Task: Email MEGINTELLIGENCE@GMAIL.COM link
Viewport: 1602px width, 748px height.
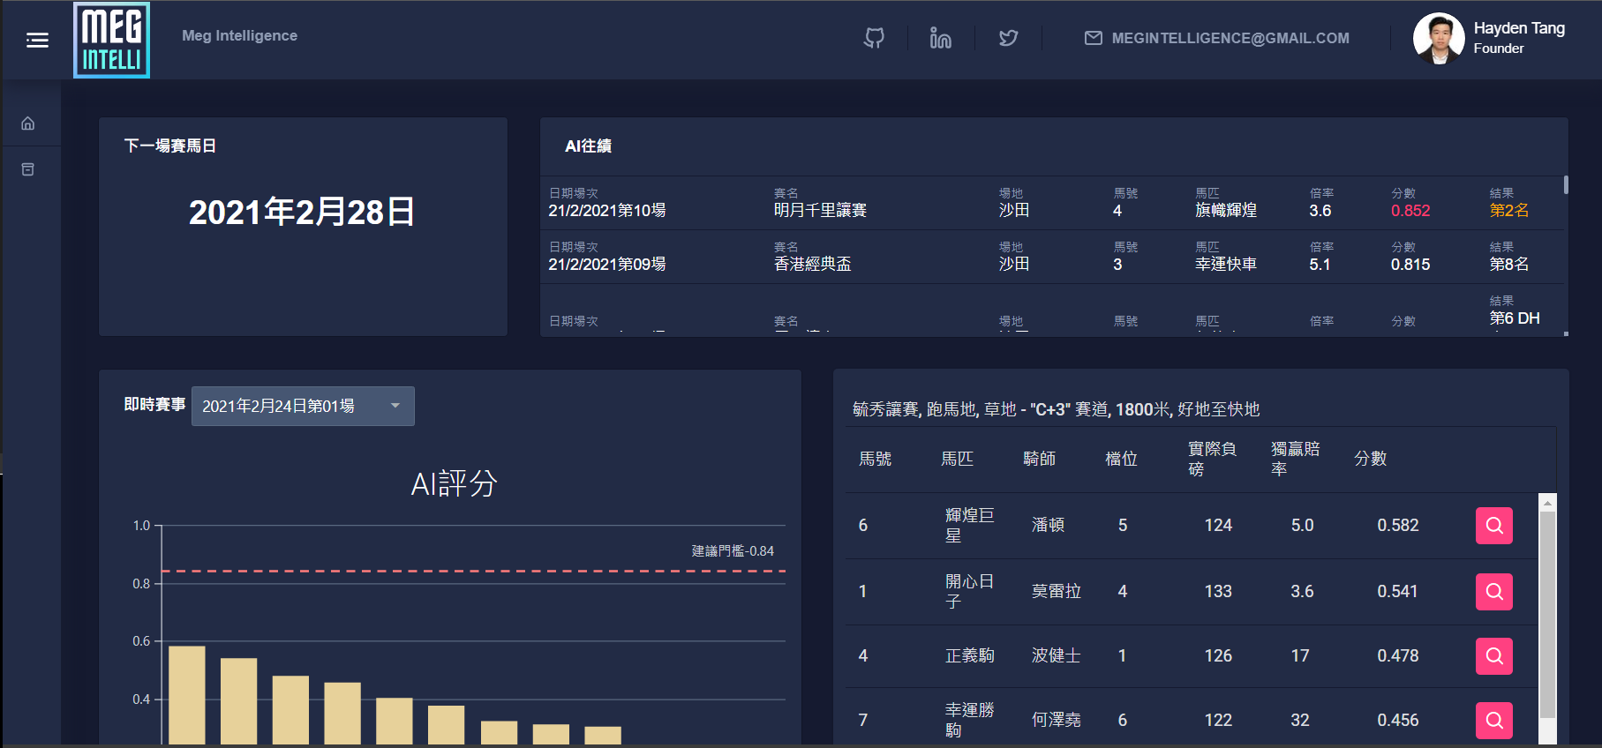Action: (x=1217, y=38)
